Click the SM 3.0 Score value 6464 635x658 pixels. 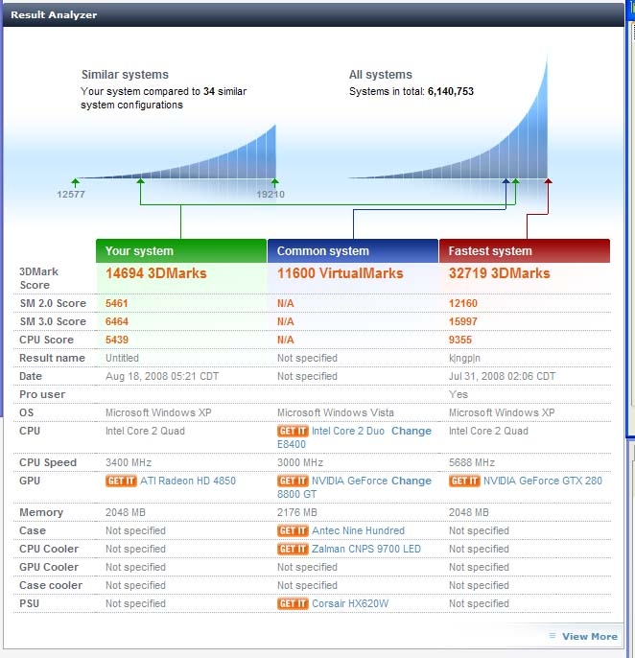point(117,321)
